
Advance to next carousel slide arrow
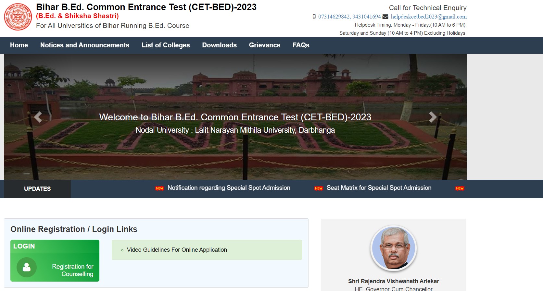point(433,117)
